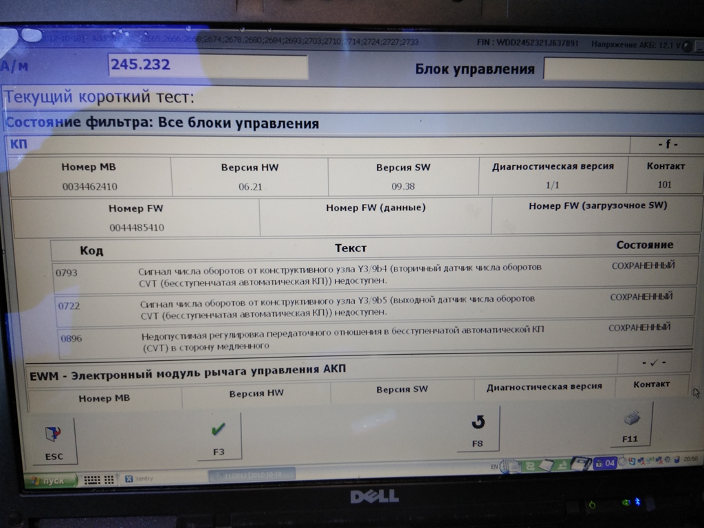Open the on-screen keyboard icon in taskbar
704x528 pixels.
pos(98,480)
